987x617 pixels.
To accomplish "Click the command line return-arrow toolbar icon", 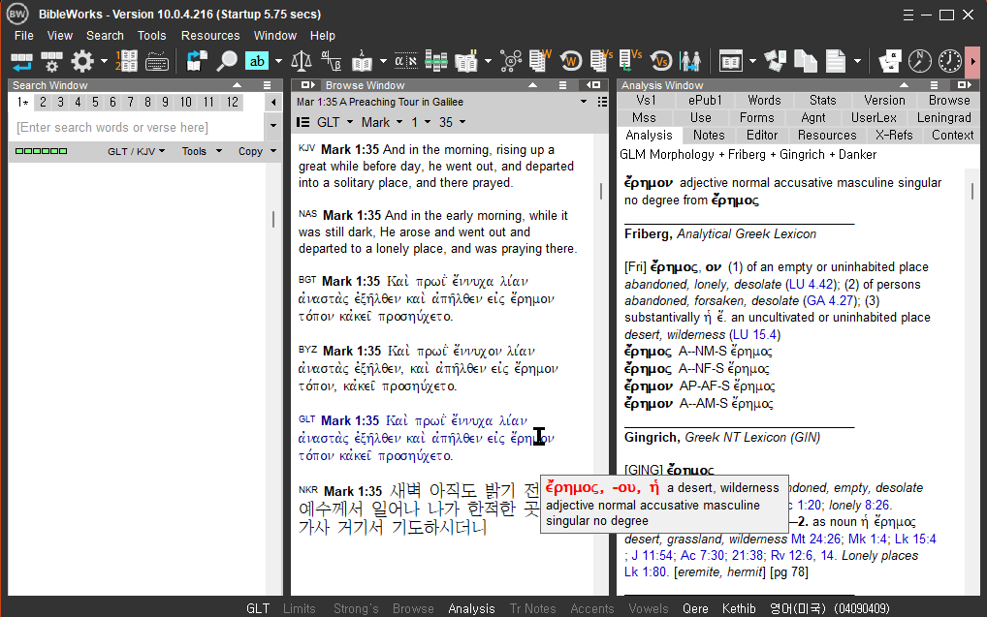I will pyautogui.click(x=21, y=61).
